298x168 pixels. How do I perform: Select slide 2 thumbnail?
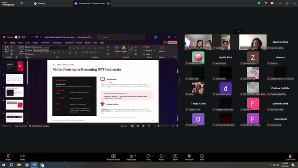pos(14,79)
